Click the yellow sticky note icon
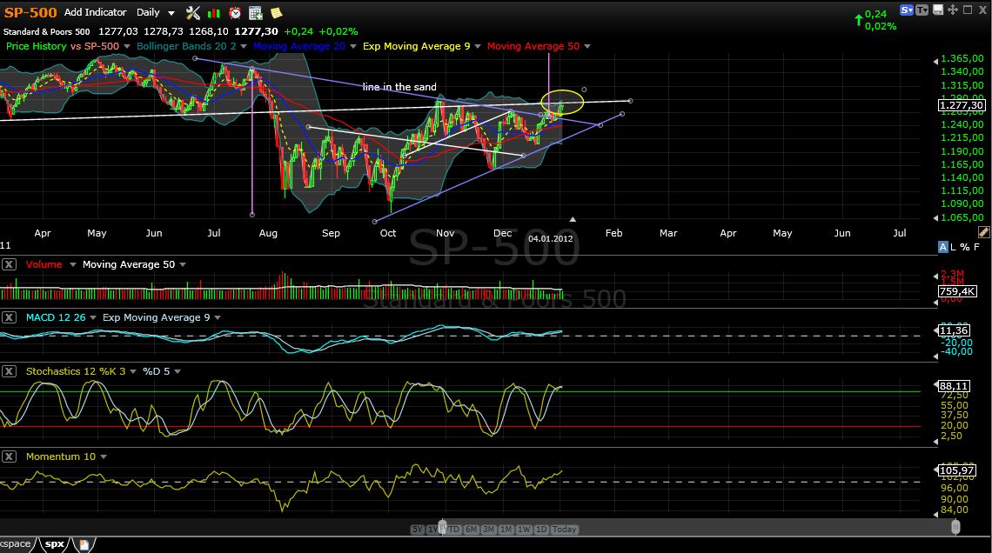992x553 pixels. [276, 13]
